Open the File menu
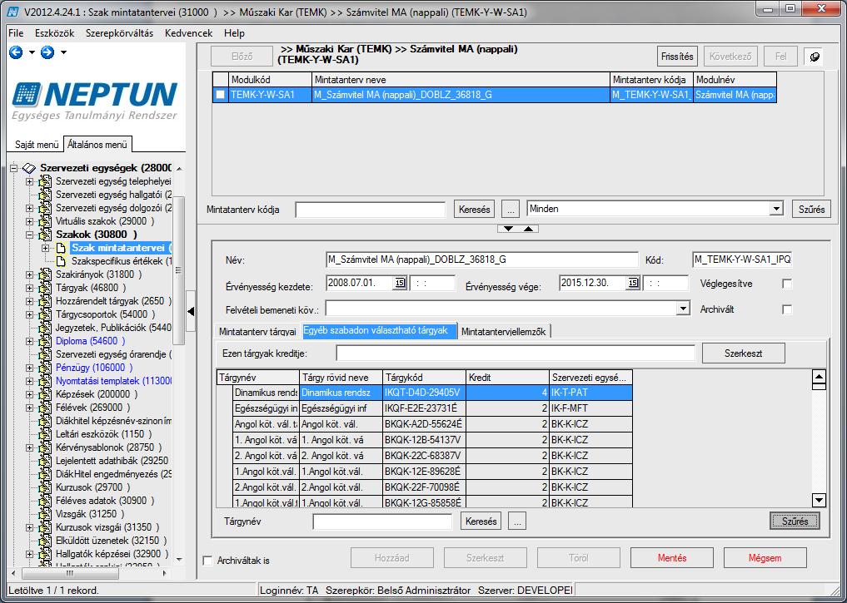This screenshot has height=603, width=847. (x=16, y=33)
